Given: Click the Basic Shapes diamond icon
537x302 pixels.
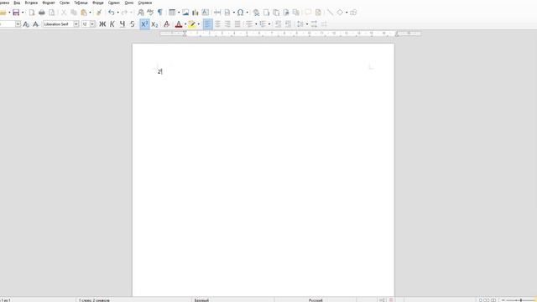Looking at the screenshot, I should point(340,13).
